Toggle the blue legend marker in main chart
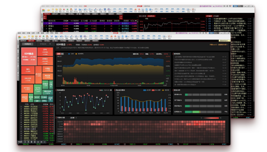 coord(69,54)
